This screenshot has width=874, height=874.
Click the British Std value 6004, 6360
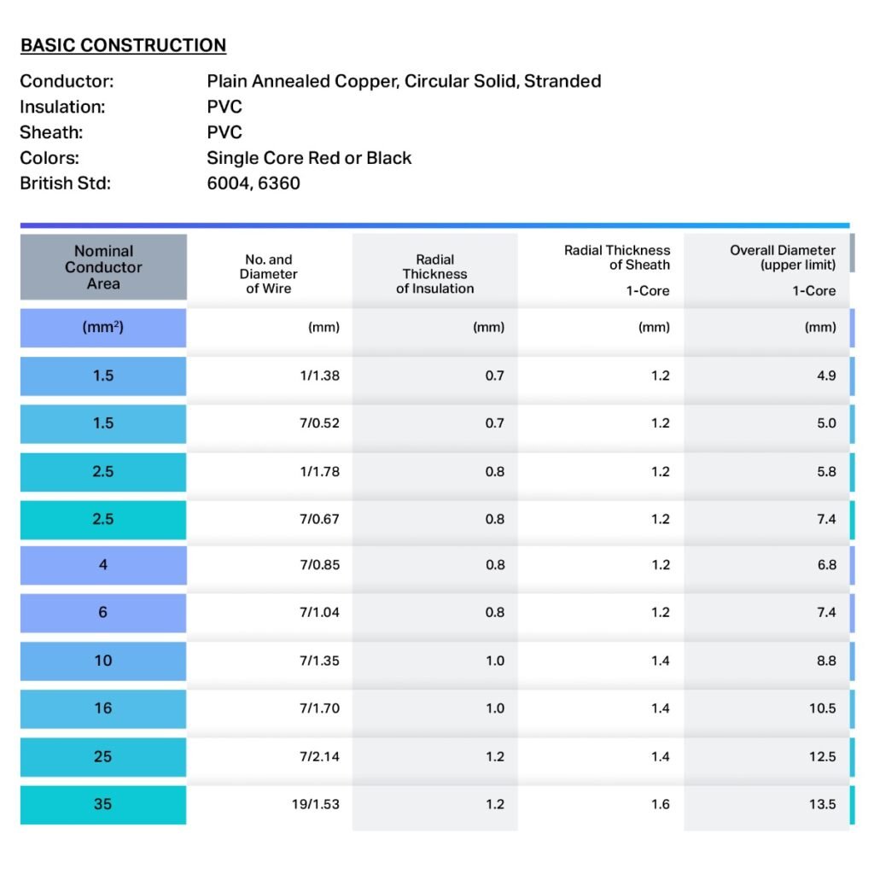coord(253,184)
